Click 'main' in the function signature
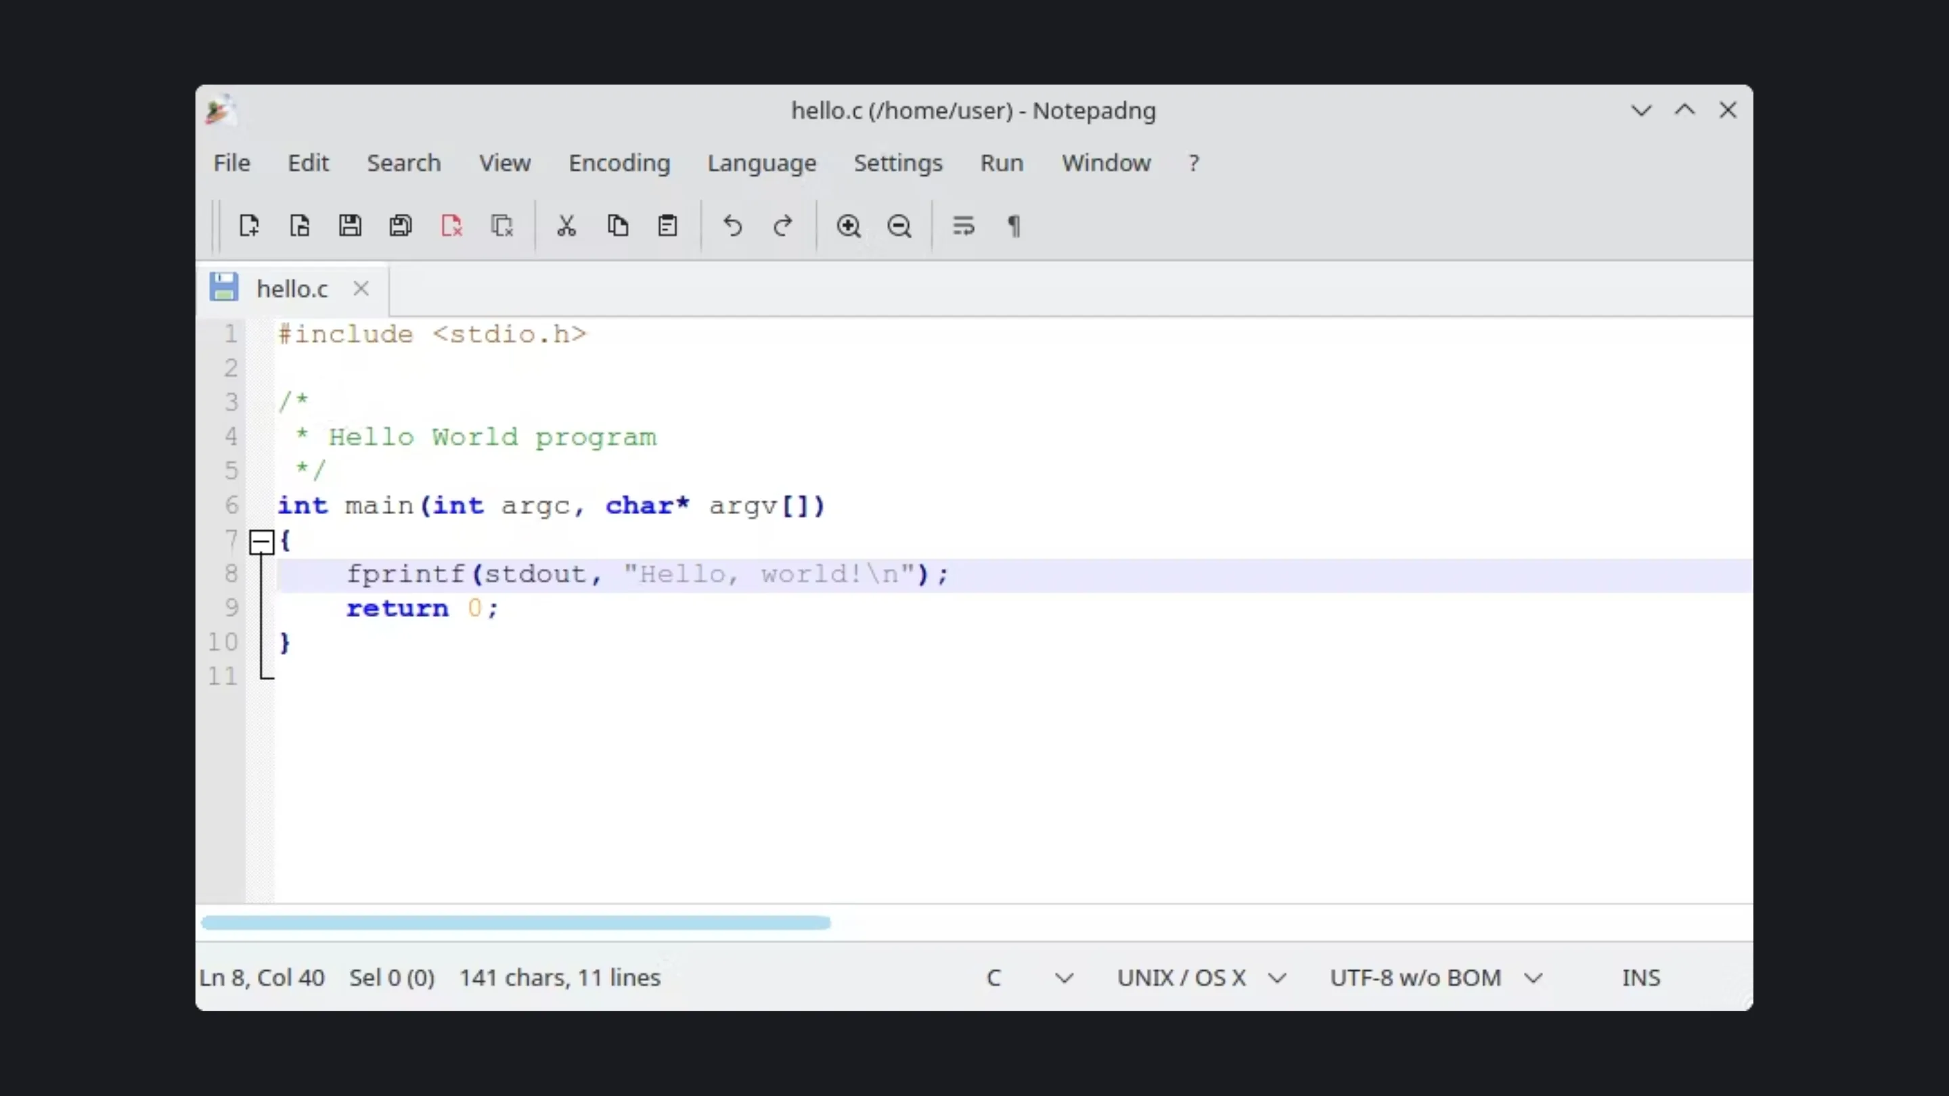Viewport: 1949px width, 1096px height. (379, 505)
